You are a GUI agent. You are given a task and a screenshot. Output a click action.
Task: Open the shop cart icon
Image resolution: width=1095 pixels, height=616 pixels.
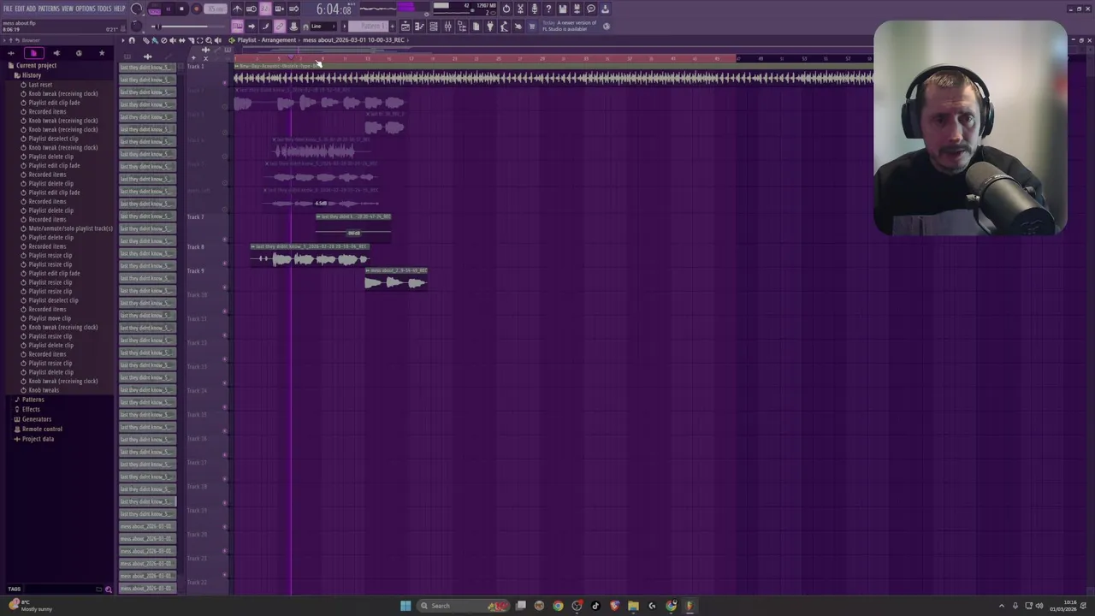pyautogui.click(x=532, y=27)
